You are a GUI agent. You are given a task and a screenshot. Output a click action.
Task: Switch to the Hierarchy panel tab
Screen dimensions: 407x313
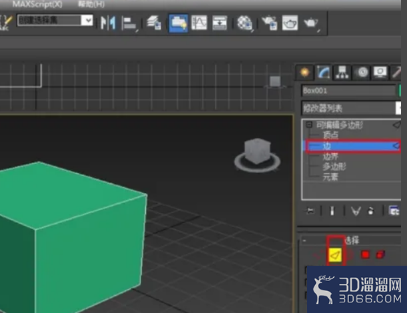tap(342, 72)
